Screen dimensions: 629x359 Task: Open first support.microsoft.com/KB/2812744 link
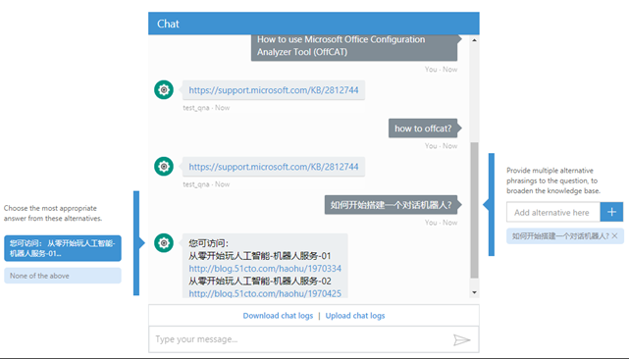click(274, 90)
